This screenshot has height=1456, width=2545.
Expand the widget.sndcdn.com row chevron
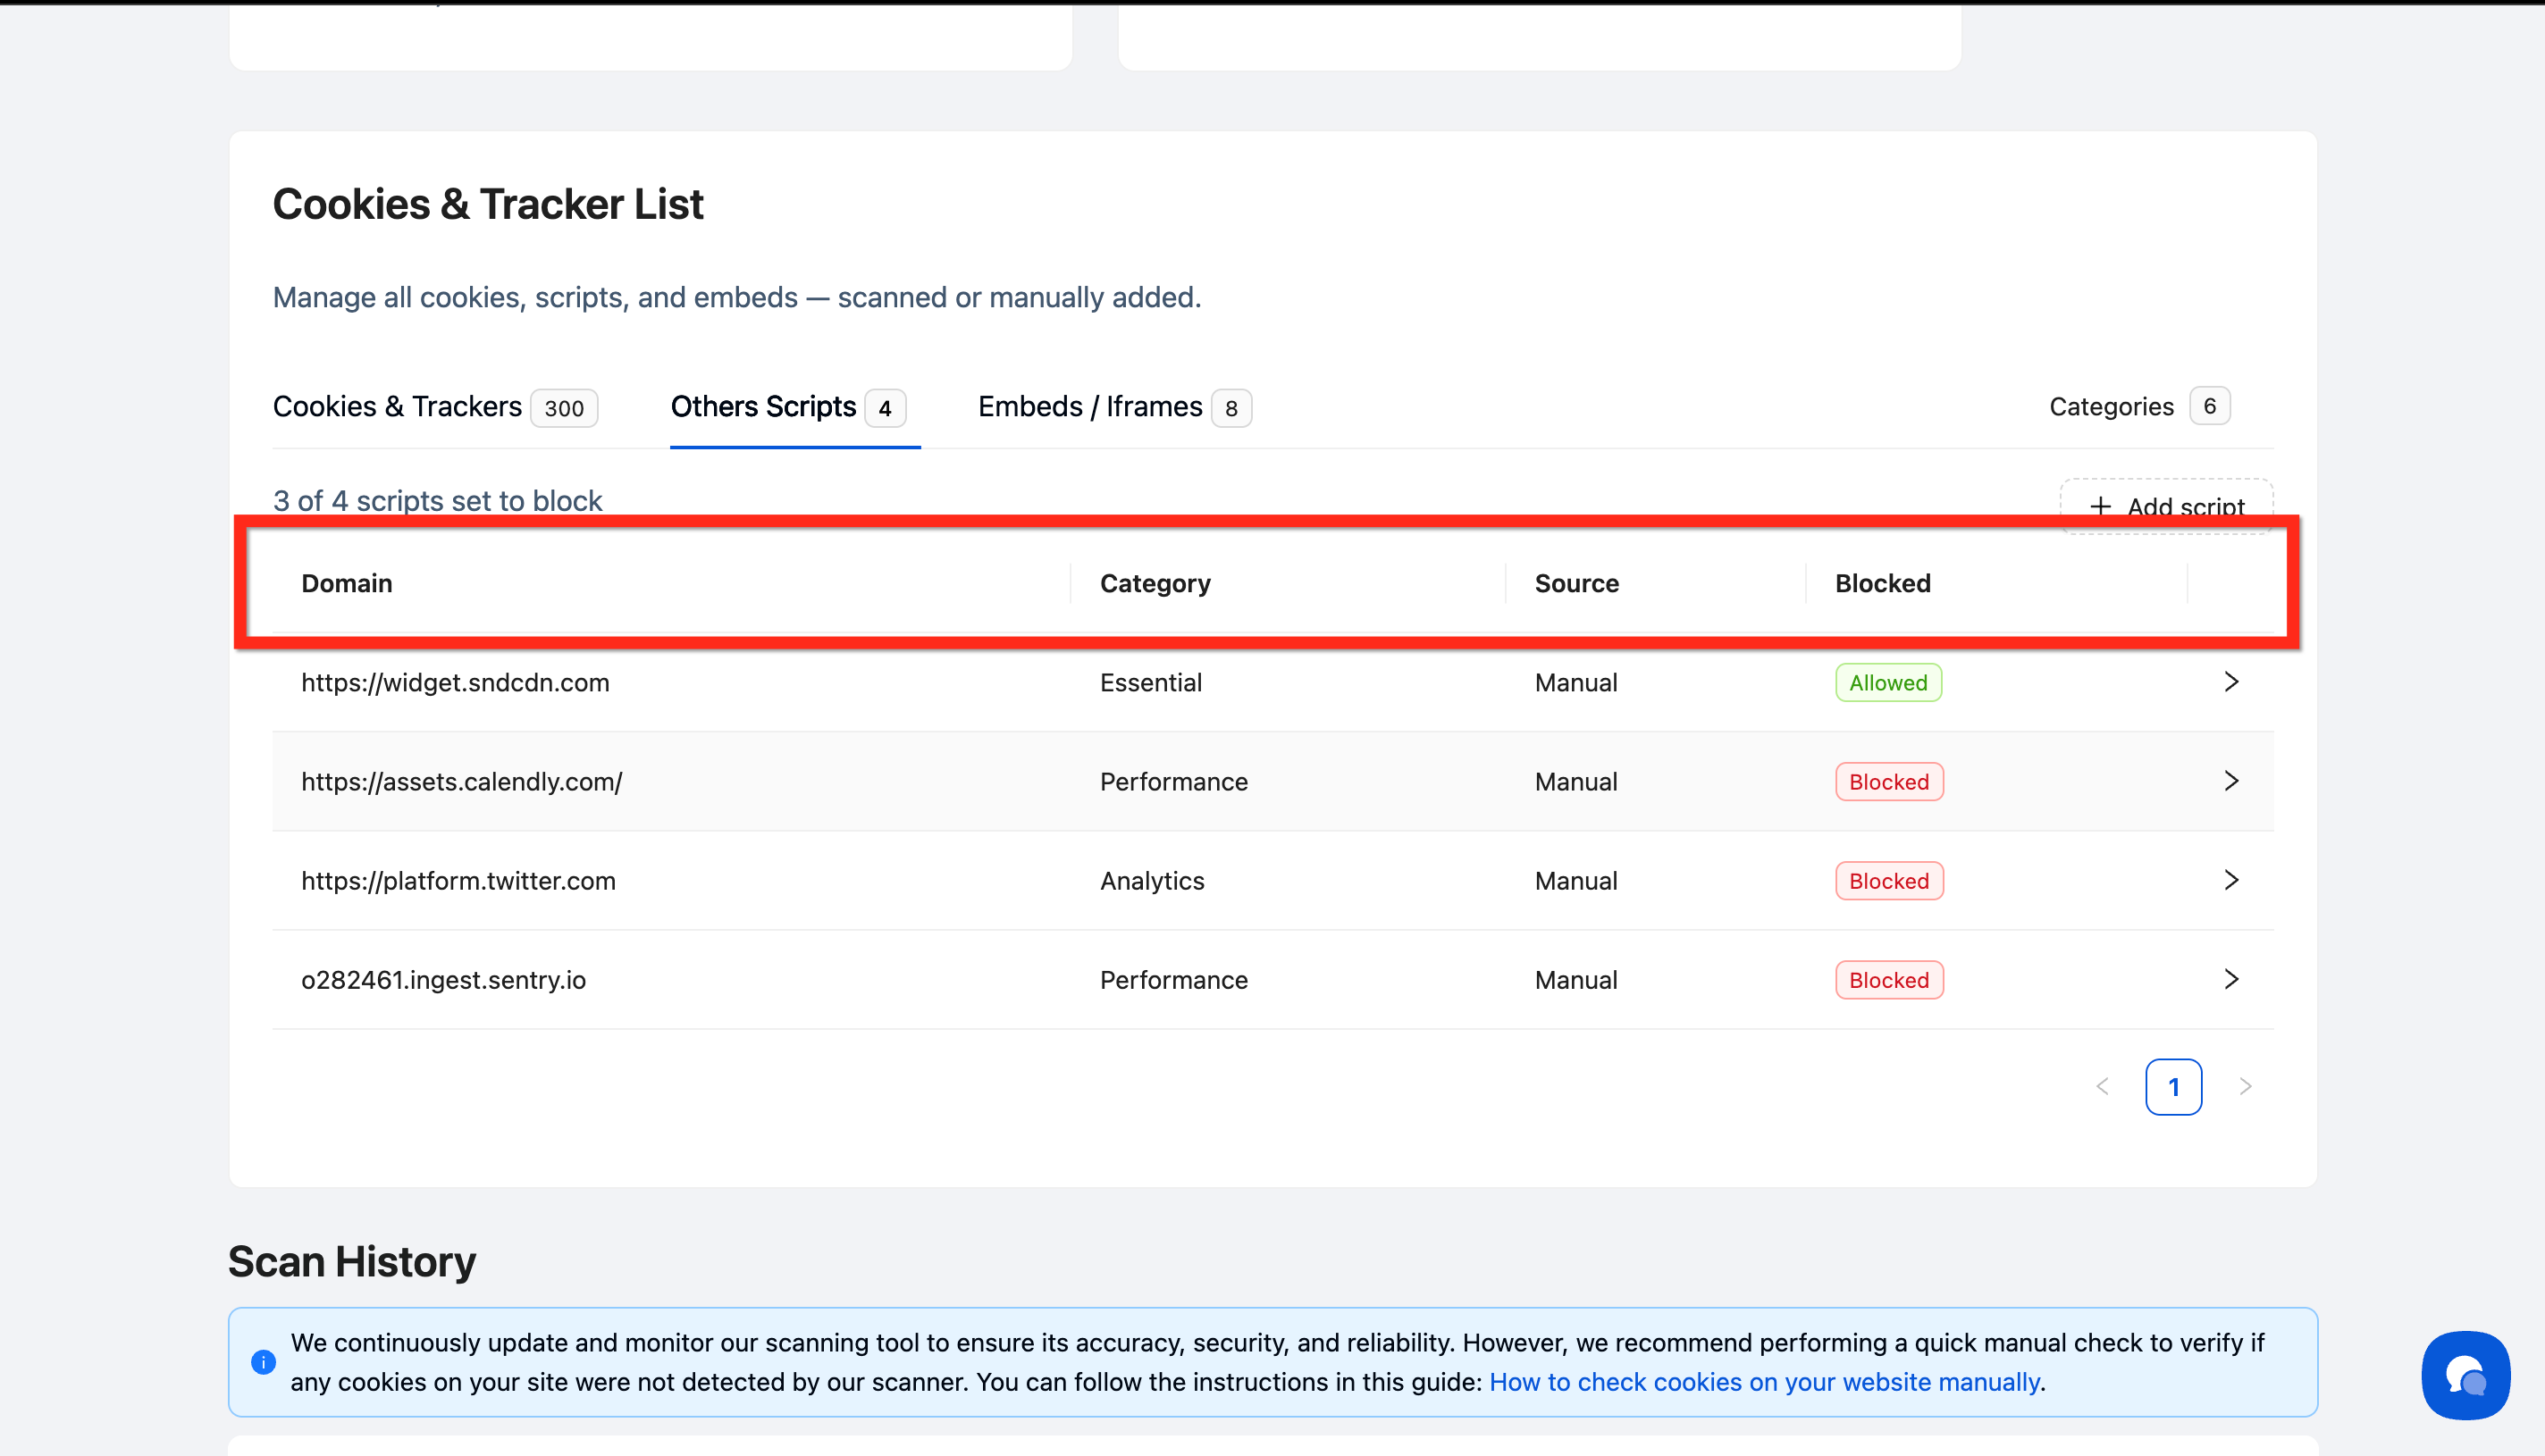pos(2230,682)
